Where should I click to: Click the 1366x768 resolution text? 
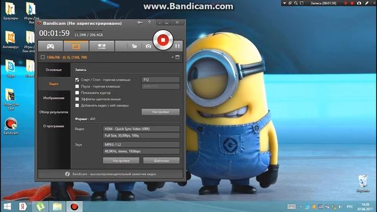67,58
